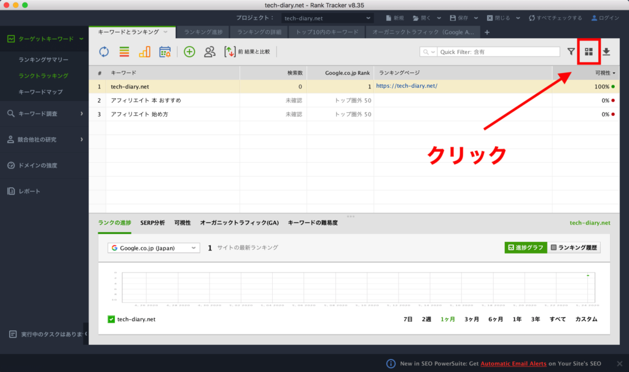Open the schedule calendar toolbar icon
Screen dimensions: 629x372
pyautogui.click(x=165, y=52)
